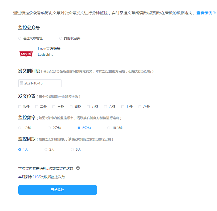Select the 2天 monitoring period
Viewport: 217px width, 211px height.
46,150
